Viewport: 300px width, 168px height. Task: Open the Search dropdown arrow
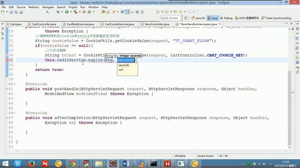click(x=118, y=12)
